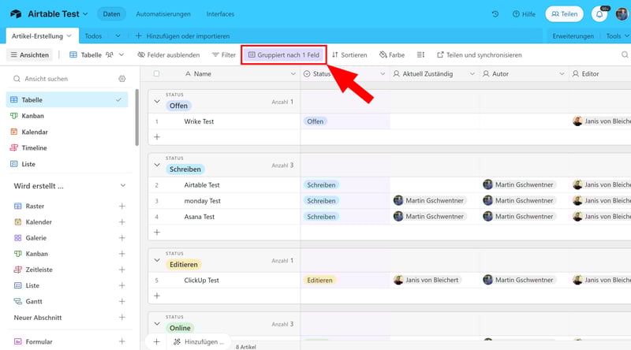Open view search settings gear
Viewport: 631px width, 350px height.
(121, 79)
